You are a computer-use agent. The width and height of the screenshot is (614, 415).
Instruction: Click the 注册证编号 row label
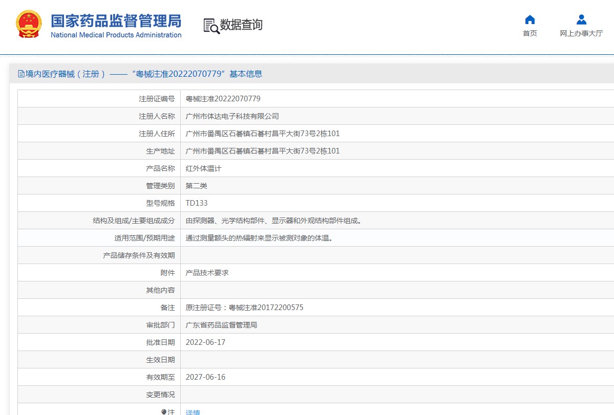(157, 99)
